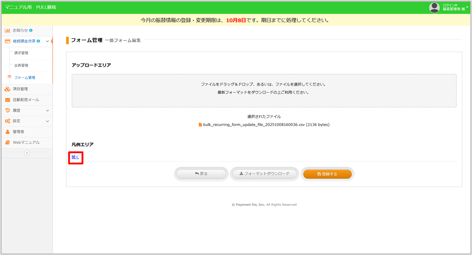Click the user avatar in header
Viewport: 472px width, 255px height.
pyautogui.click(x=435, y=7)
